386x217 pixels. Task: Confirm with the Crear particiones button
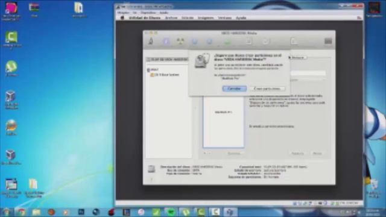tap(267, 89)
